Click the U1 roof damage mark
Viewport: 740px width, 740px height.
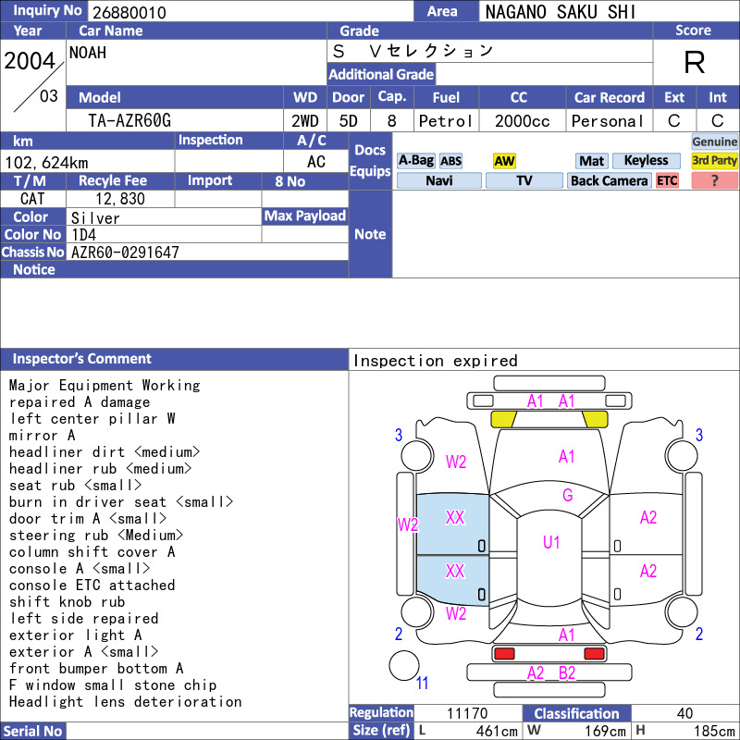tap(550, 543)
